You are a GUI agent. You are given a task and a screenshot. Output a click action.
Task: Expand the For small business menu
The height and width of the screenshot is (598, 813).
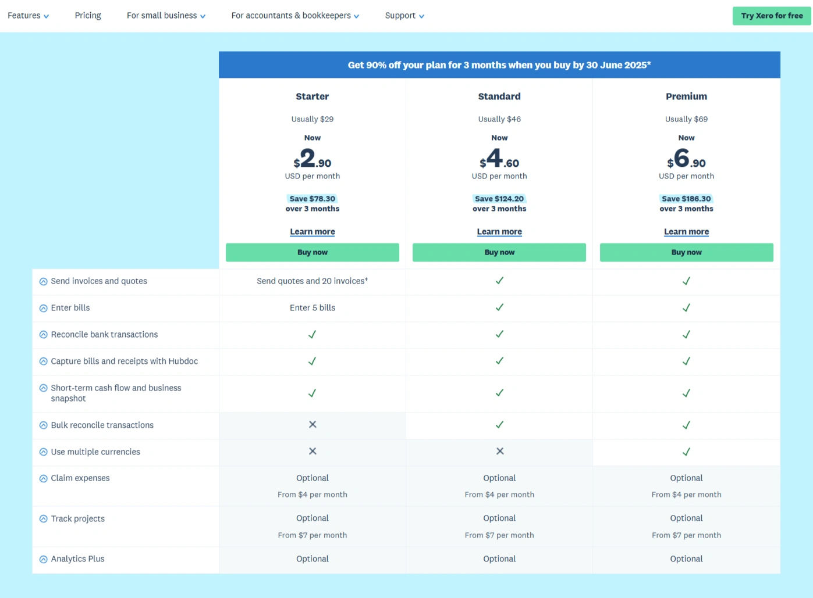point(166,16)
